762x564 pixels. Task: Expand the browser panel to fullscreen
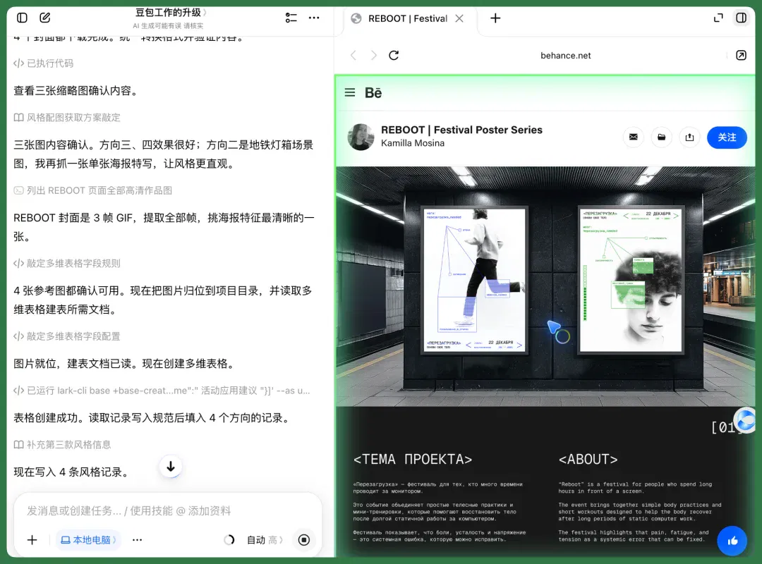718,18
